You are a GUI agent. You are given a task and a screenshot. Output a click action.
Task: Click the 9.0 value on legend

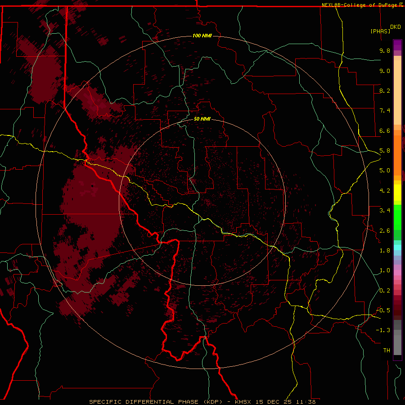[x=385, y=71]
